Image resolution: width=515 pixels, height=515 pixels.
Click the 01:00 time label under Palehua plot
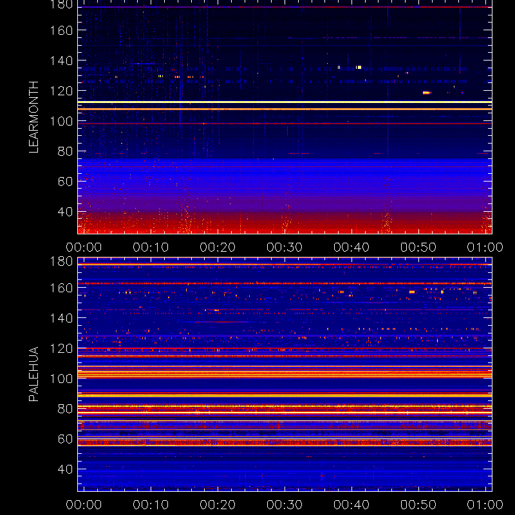pyautogui.click(x=485, y=505)
